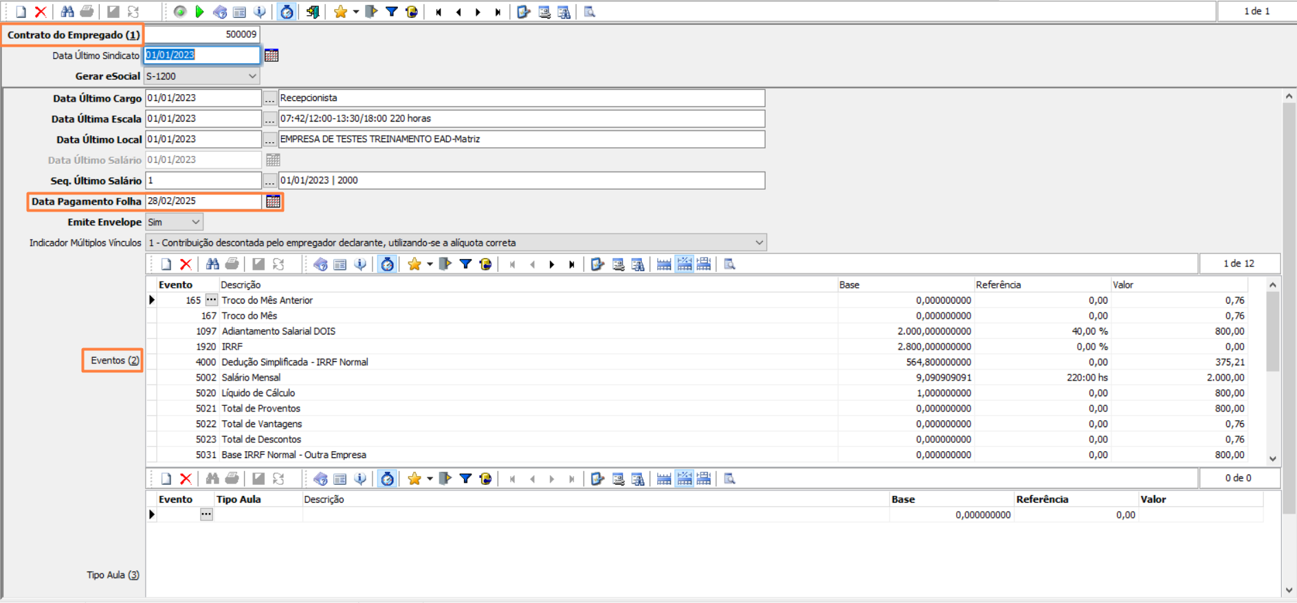Click the Seq. Último Salário input field
1297x603 pixels.
click(x=203, y=181)
